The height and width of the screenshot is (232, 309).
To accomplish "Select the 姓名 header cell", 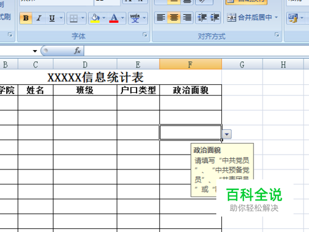I will point(35,90).
